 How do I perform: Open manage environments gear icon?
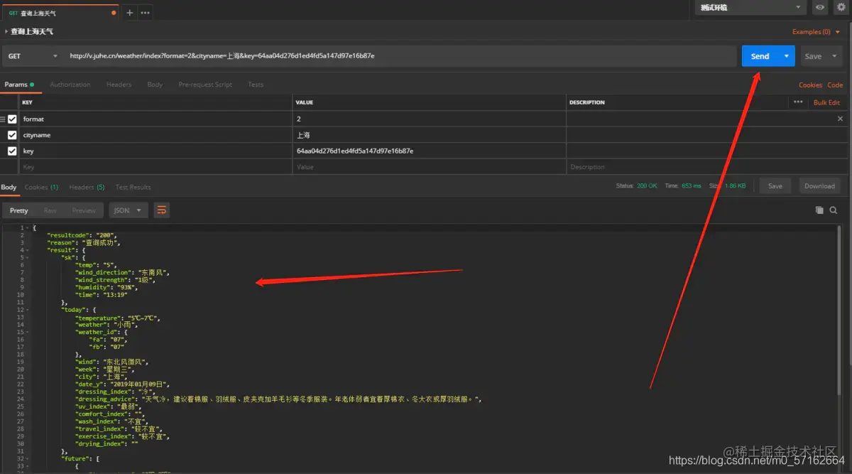coord(841,8)
